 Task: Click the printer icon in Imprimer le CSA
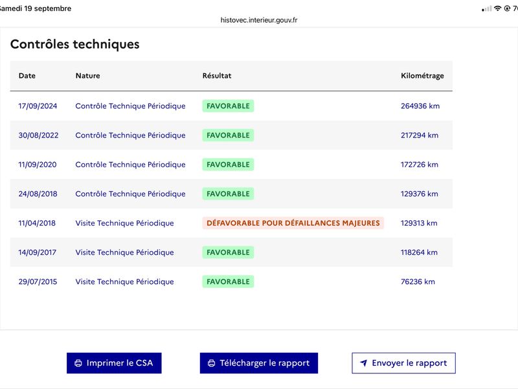(x=78, y=363)
